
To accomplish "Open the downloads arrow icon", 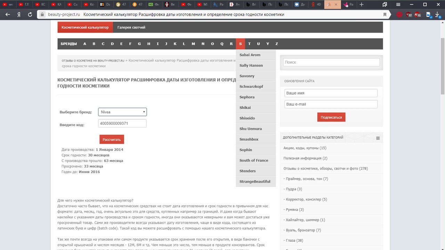I will [438, 15].
